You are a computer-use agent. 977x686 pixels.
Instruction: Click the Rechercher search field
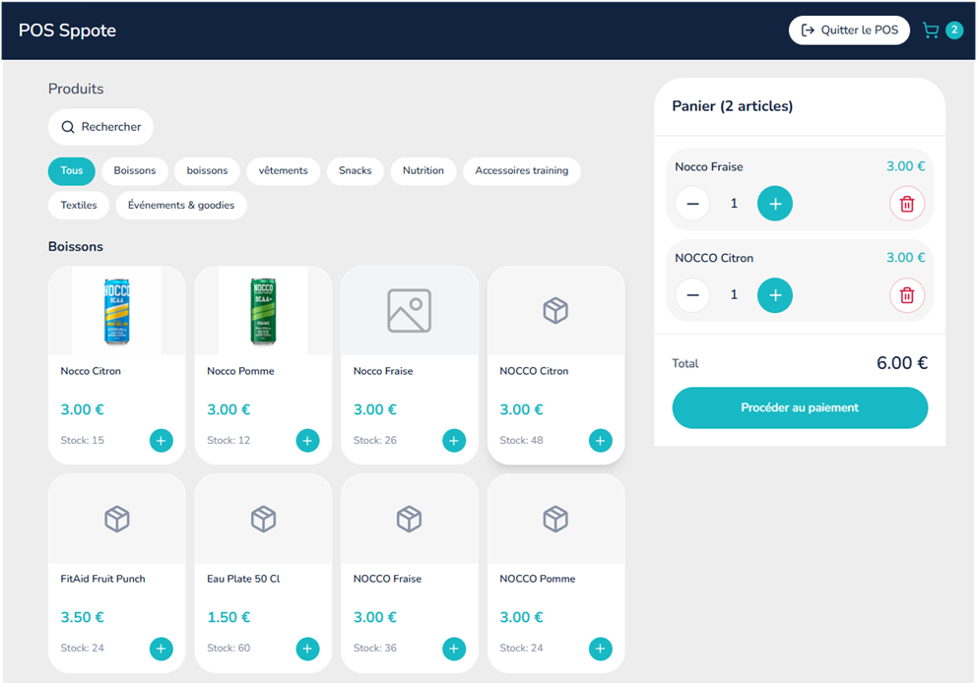pyautogui.click(x=100, y=127)
